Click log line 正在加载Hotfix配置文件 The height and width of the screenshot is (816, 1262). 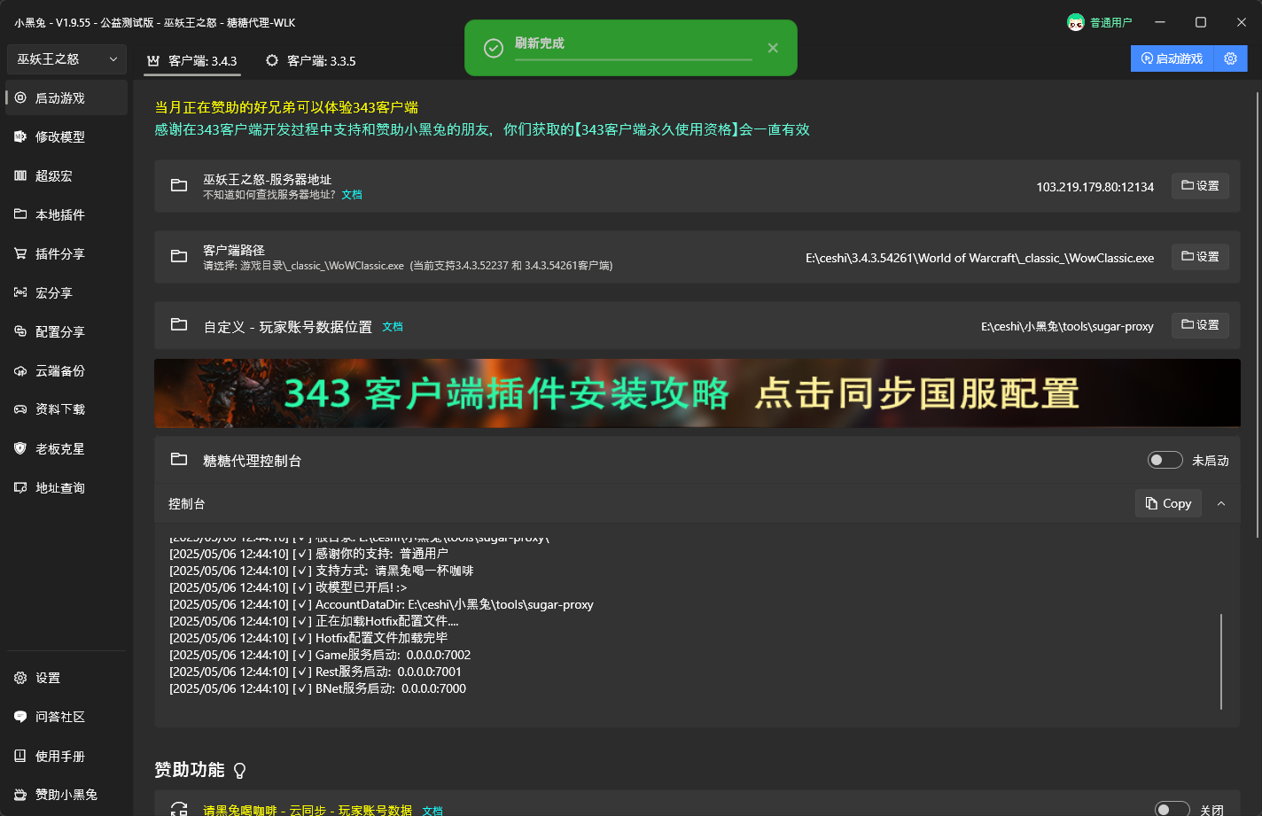coord(314,621)
